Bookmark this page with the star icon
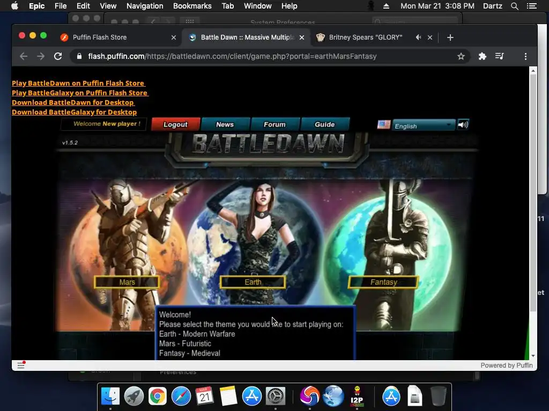The width and height of the screenshot is (549, 411). click(x=461, y=56)
